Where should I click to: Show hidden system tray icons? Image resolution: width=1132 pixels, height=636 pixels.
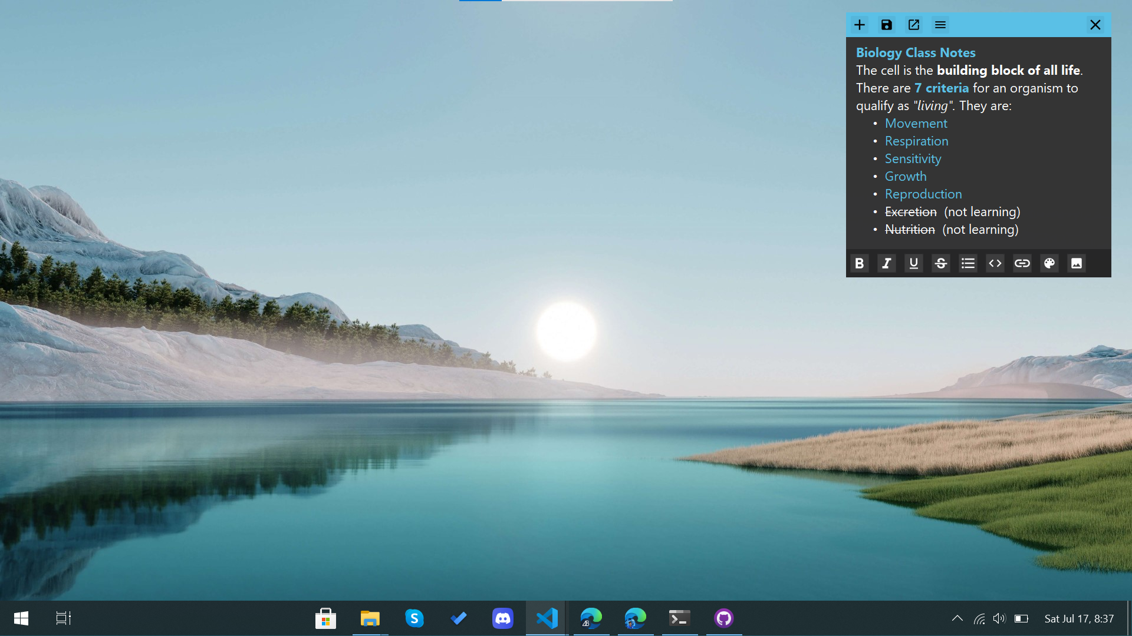[x=957, y=618]
